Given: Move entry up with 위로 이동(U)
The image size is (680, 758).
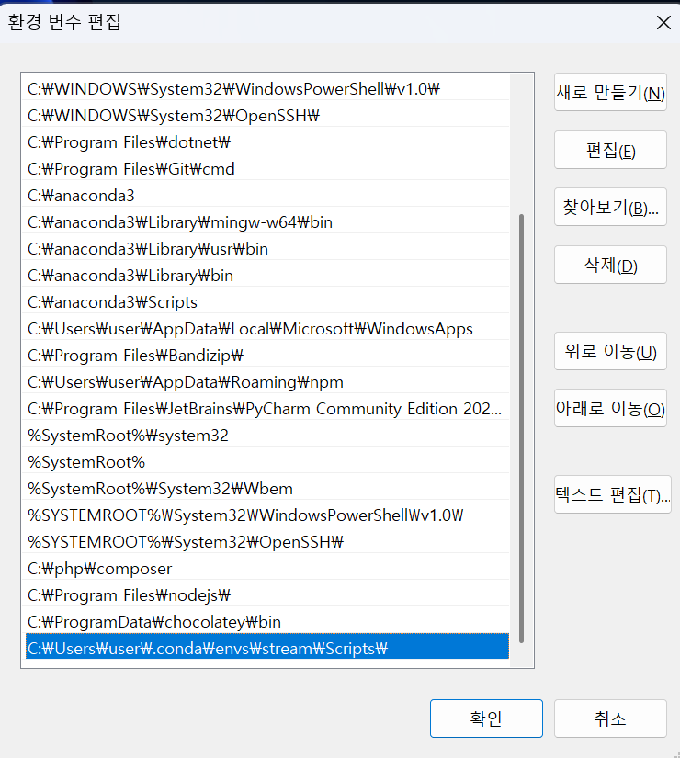Looking at the screenshot, I should 610,351.
